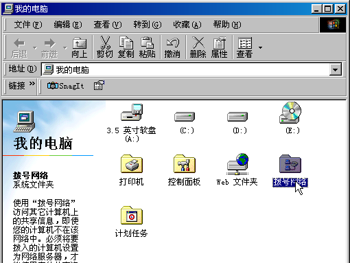Open the 帮助(H) menu
The image size is (350, 263).
tap(227, 25)
